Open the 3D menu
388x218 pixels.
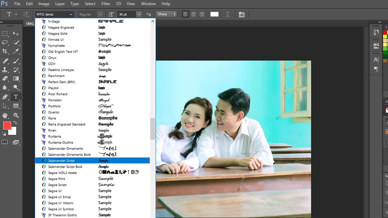click(118, 4)
